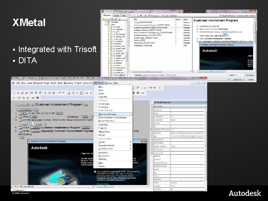The width and height of the screenshot is (268, 201).
Task: Click the red X delete icon in Check Out toolbar
Action: (x=141, y=16)
